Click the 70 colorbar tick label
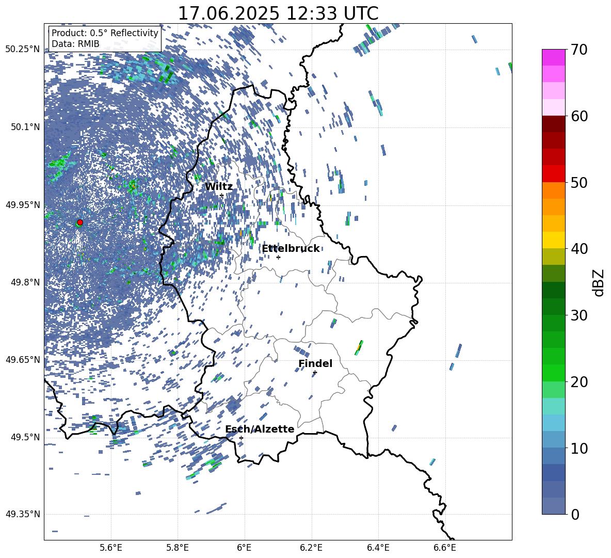The width and height of the screenshot is (611, 558). coord(578,50)
